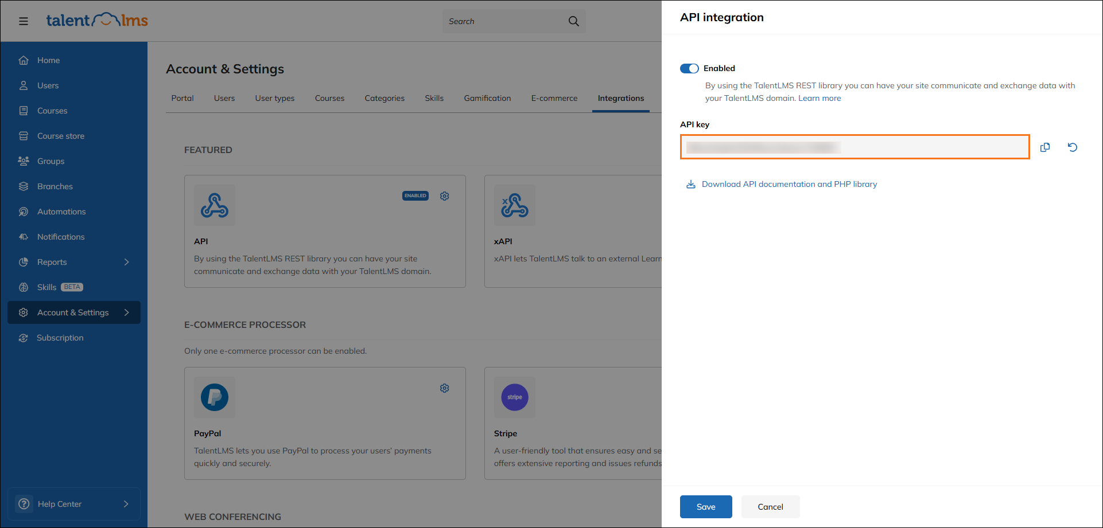Image resolution: width=1103 pixels, height=528 pixels.
Task: Open Branches in the sidebar
Action: coord(55,186)
